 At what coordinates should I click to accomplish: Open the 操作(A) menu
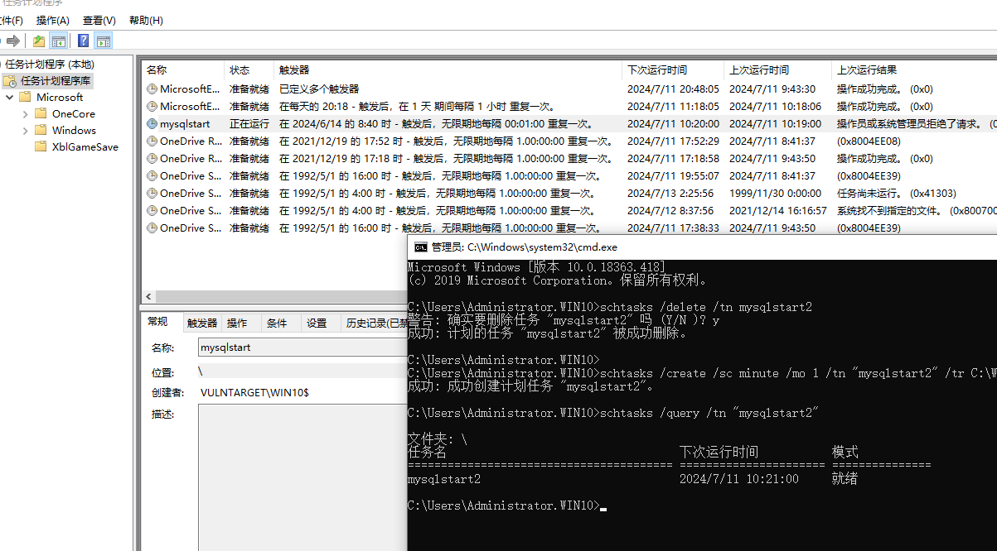53,20
